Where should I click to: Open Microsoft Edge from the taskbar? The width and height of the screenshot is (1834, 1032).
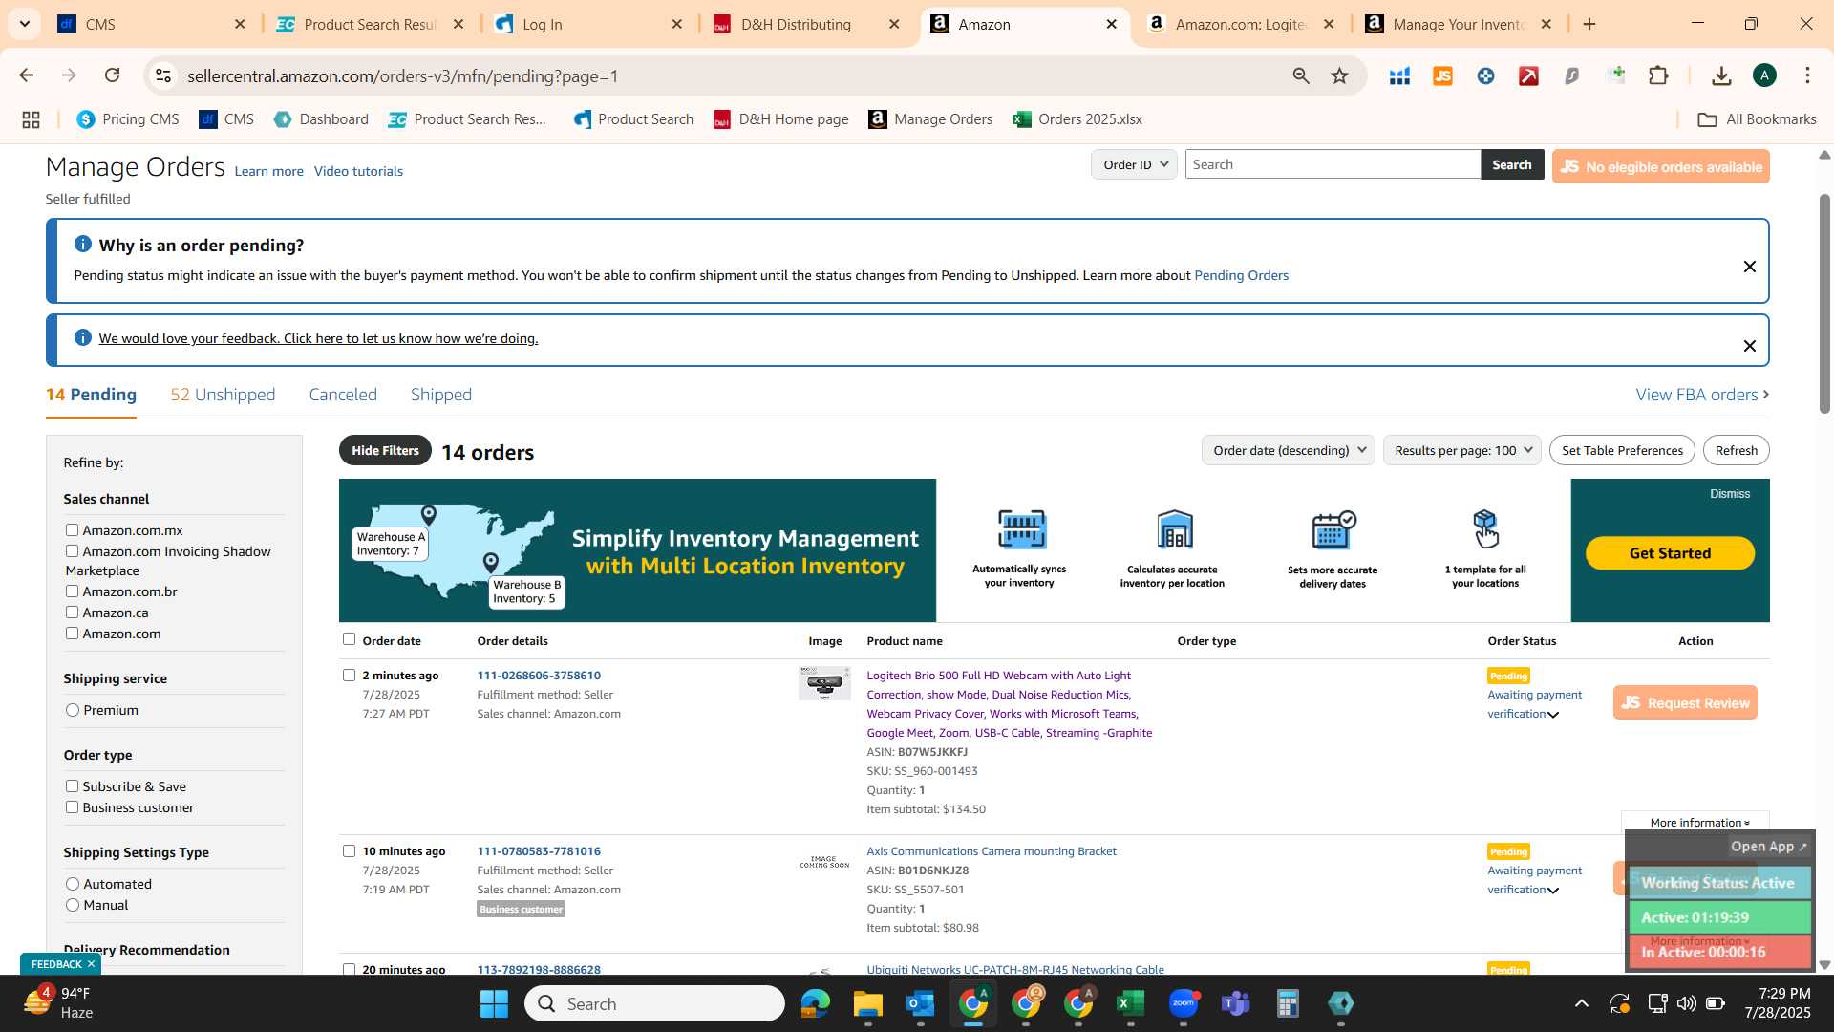815,1003
